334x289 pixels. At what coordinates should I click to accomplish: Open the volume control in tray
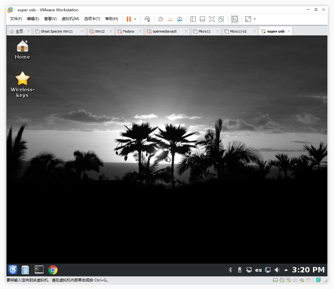pyautogui.click(x=277, y=270)
